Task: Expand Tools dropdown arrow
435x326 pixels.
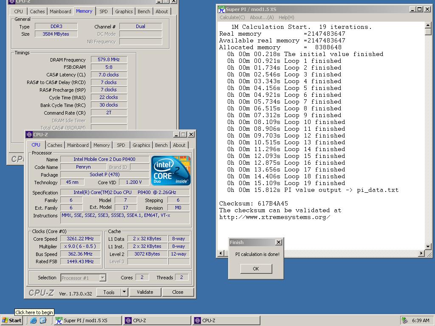Action: pyautogui.click(x=124, y=292)
